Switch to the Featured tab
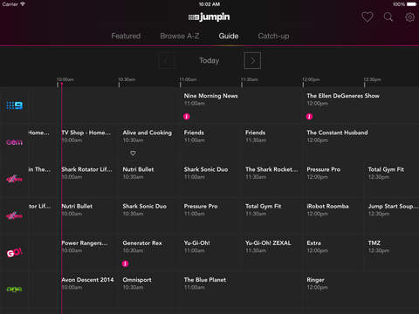 (126, 36)
